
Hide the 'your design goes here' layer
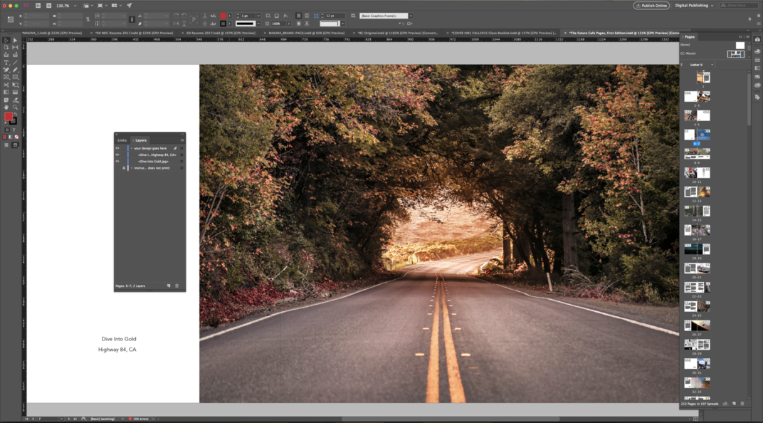(117, 148)
